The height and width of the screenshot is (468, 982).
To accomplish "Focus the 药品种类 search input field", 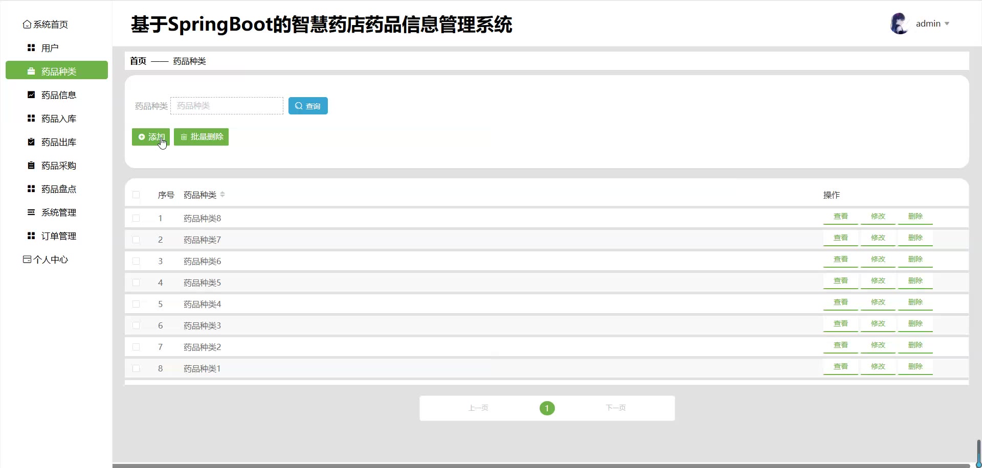I will pyautogui.click(x=227, y=106).
